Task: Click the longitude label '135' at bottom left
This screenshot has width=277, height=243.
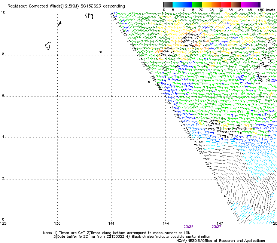Action: coord(3,224)
